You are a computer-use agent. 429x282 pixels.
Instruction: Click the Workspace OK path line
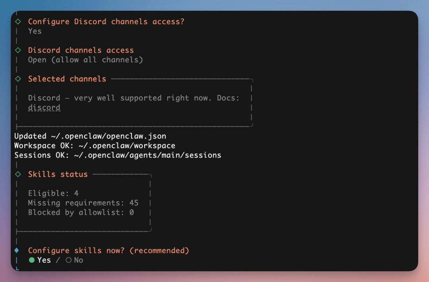(95, 146)
